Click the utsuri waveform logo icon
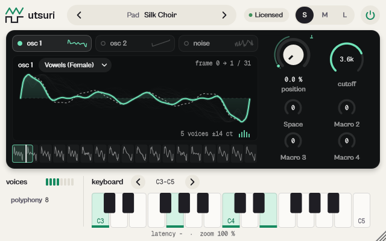This screenshot has width=386, height=241. pos(14,15)
